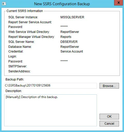Click the SQL Server Instance label
124x132 pixels.
(23, 17)
